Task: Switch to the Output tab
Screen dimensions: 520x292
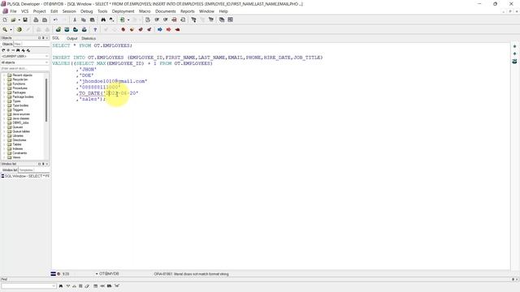Action: [x=71, y=38]
